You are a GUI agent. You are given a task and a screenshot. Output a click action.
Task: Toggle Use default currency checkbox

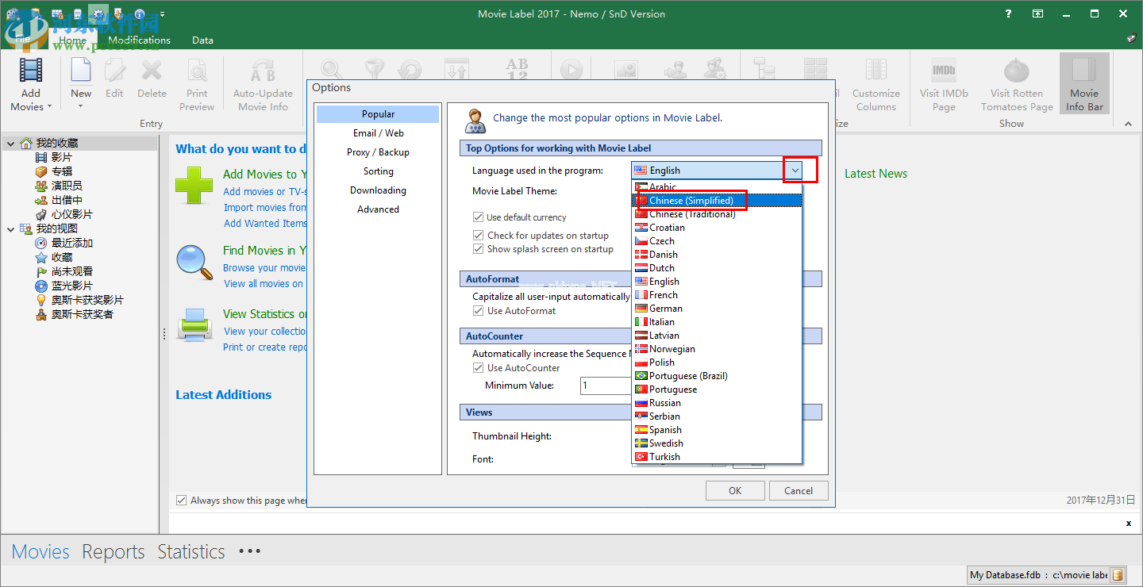(478, 217)
